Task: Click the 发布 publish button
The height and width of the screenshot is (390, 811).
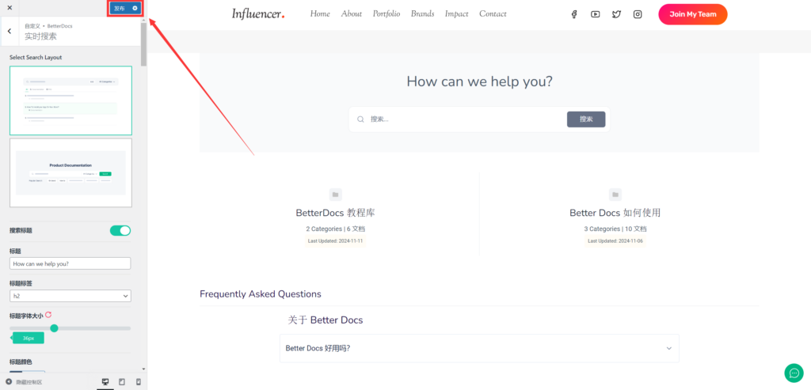Action: click(x=120, y=8)
